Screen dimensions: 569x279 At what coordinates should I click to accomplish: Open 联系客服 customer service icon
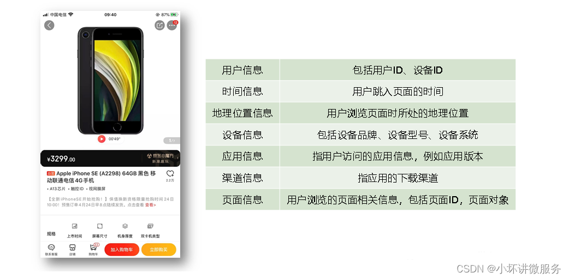51,247
